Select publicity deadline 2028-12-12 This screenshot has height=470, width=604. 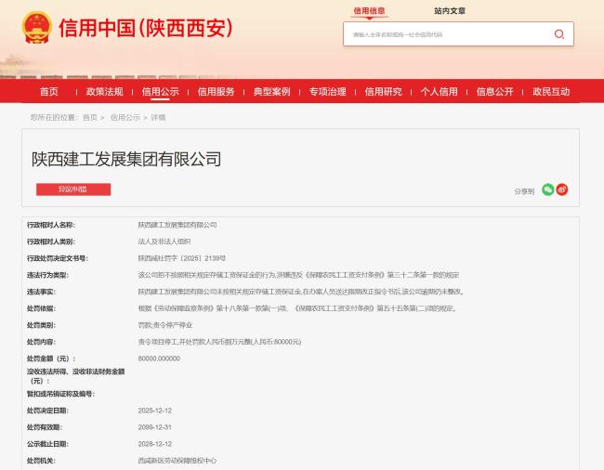pyautogui.click(x=155, y=444)
